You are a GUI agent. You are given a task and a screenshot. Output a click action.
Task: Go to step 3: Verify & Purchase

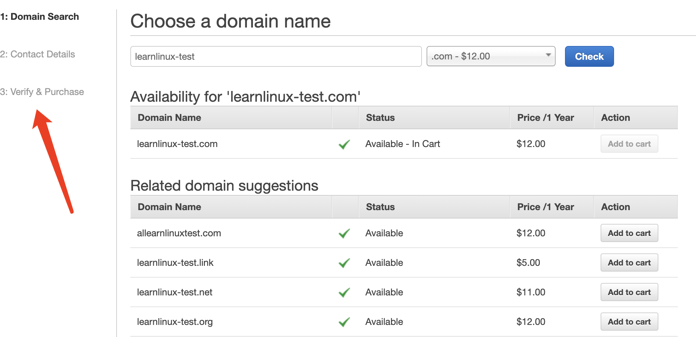tap(42, 92)
